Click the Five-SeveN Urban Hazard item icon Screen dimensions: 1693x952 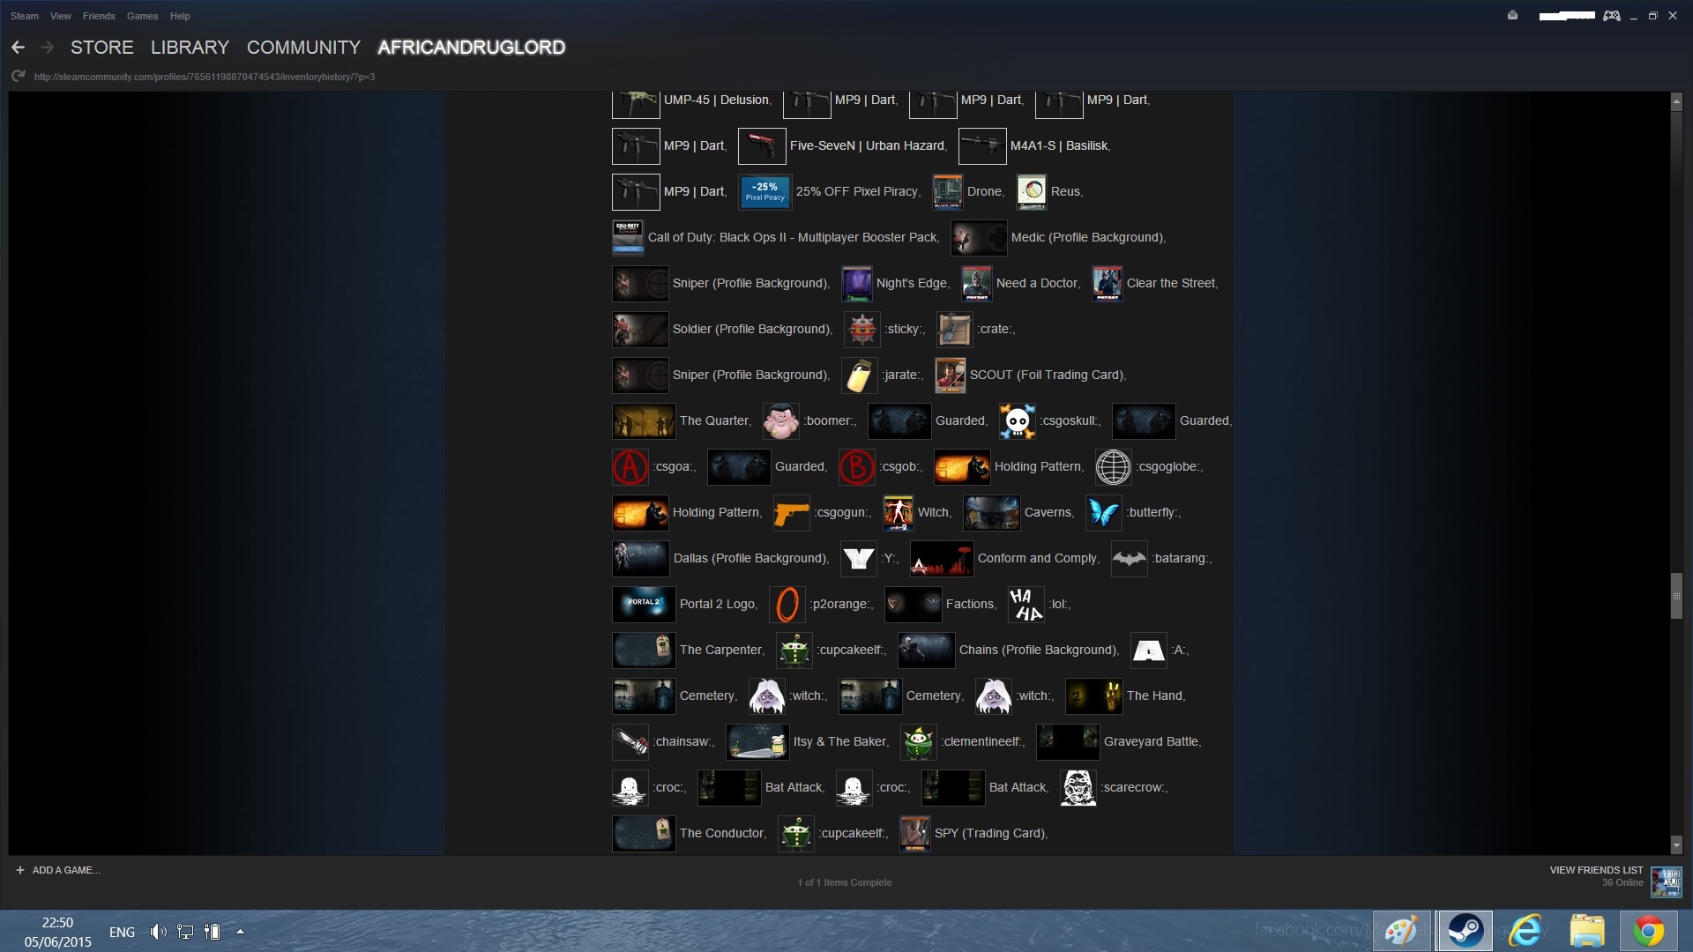coord(761,146)
